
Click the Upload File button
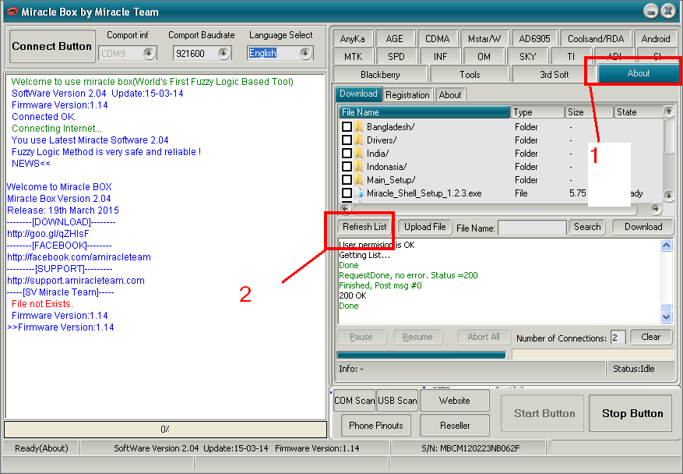point(424,227)
